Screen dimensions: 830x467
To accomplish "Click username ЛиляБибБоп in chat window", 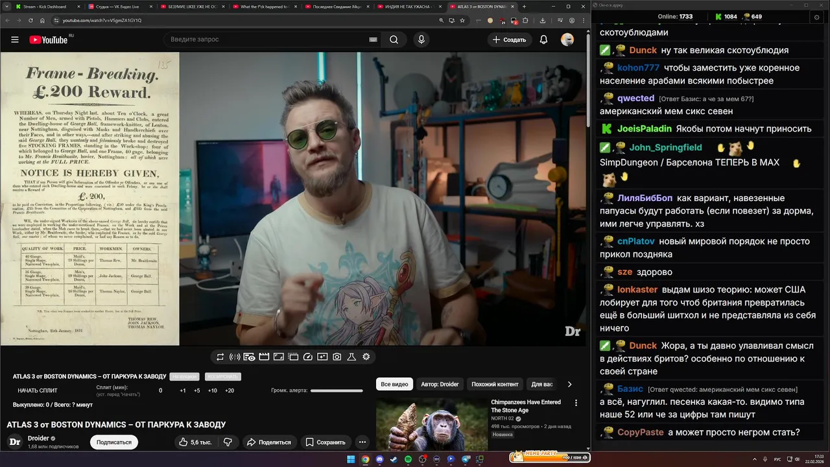I will (x=645, y=198).
